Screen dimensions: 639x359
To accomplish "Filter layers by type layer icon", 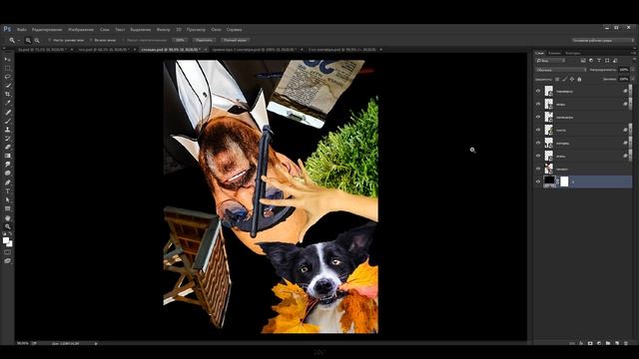I will (599, 60).
